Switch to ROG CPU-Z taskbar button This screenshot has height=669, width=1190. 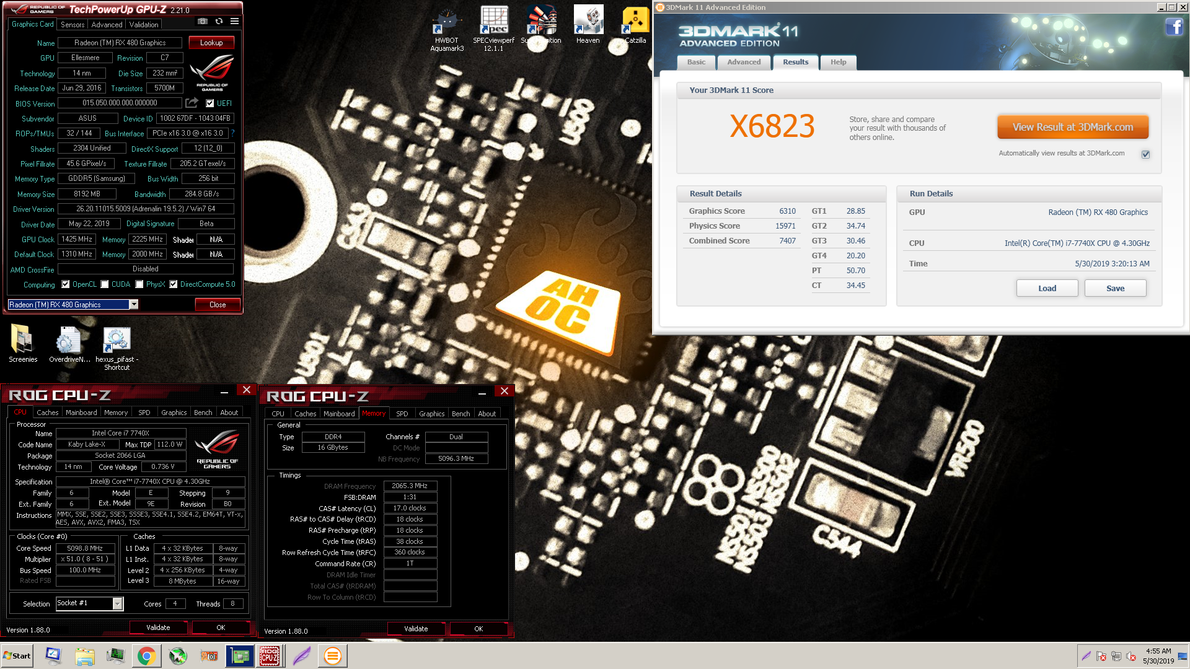270,656
